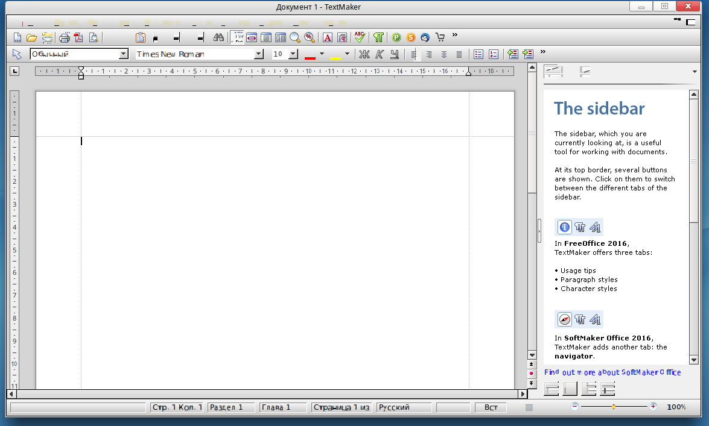Viewport: 709px width, 426px height.
Task: Expand the paragraph style dropdown
Action: point(124,54)
